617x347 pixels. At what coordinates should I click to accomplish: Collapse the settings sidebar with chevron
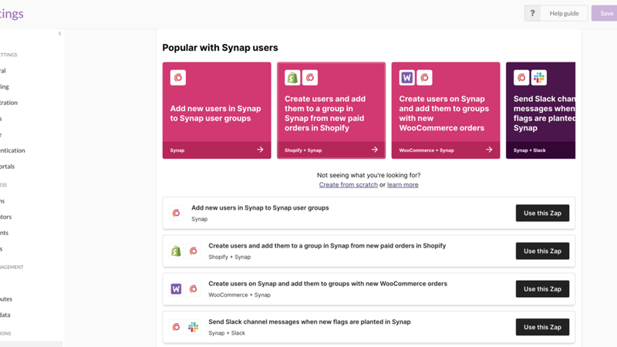60,33
